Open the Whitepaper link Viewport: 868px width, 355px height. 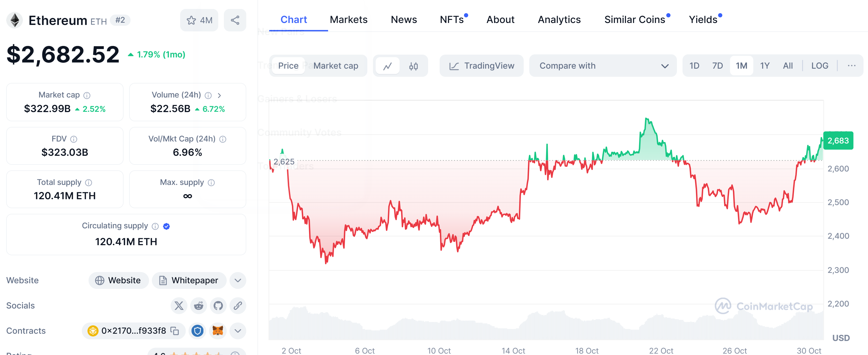(x=189, y=280)
